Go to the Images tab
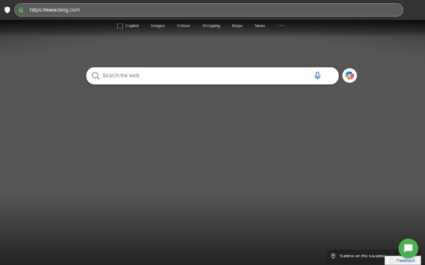 click(x=158, y=26)
